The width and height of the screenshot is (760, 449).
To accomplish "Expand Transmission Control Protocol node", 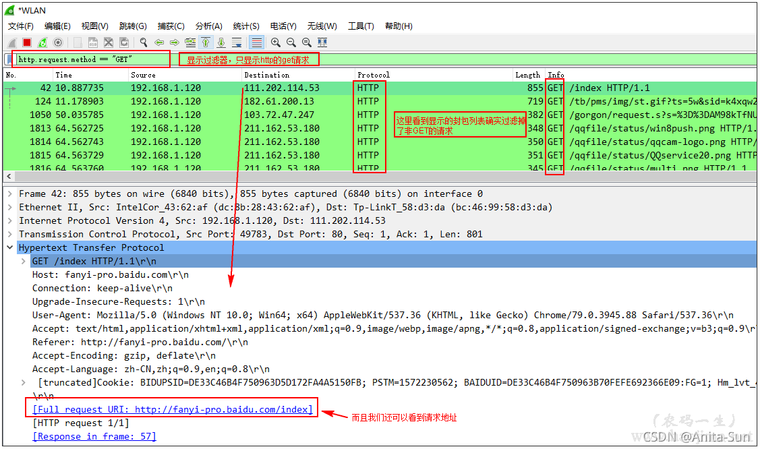I will [9, 235].
